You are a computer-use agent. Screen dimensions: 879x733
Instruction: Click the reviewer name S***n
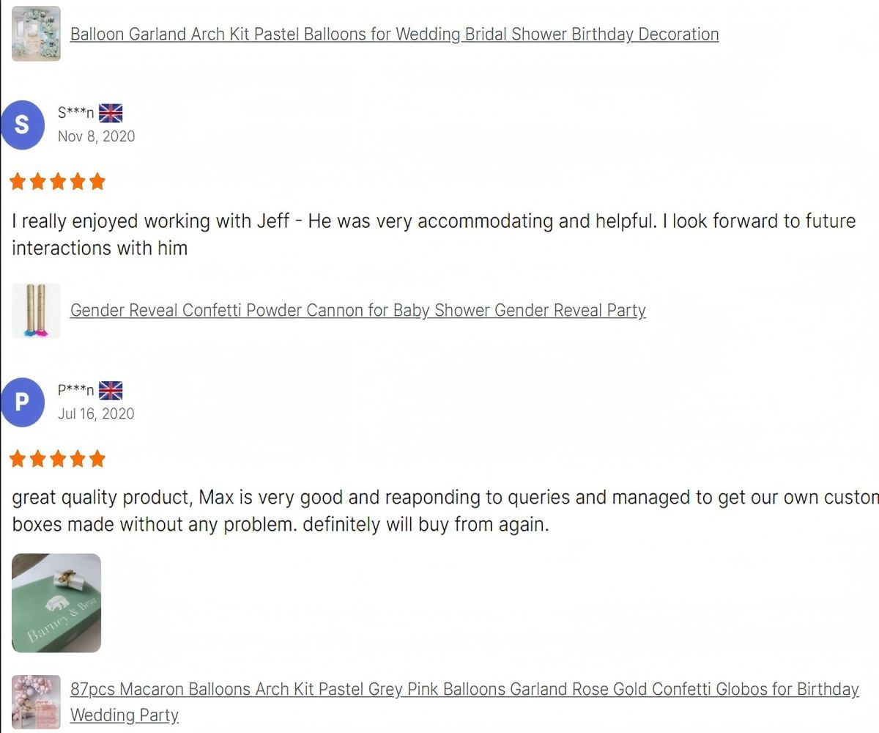75,113
